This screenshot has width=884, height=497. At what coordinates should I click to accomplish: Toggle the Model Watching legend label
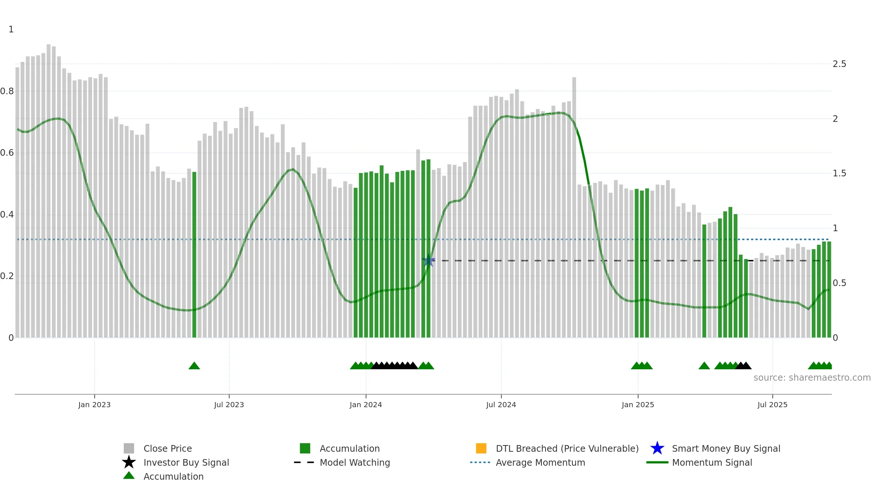tap(355, 462)
